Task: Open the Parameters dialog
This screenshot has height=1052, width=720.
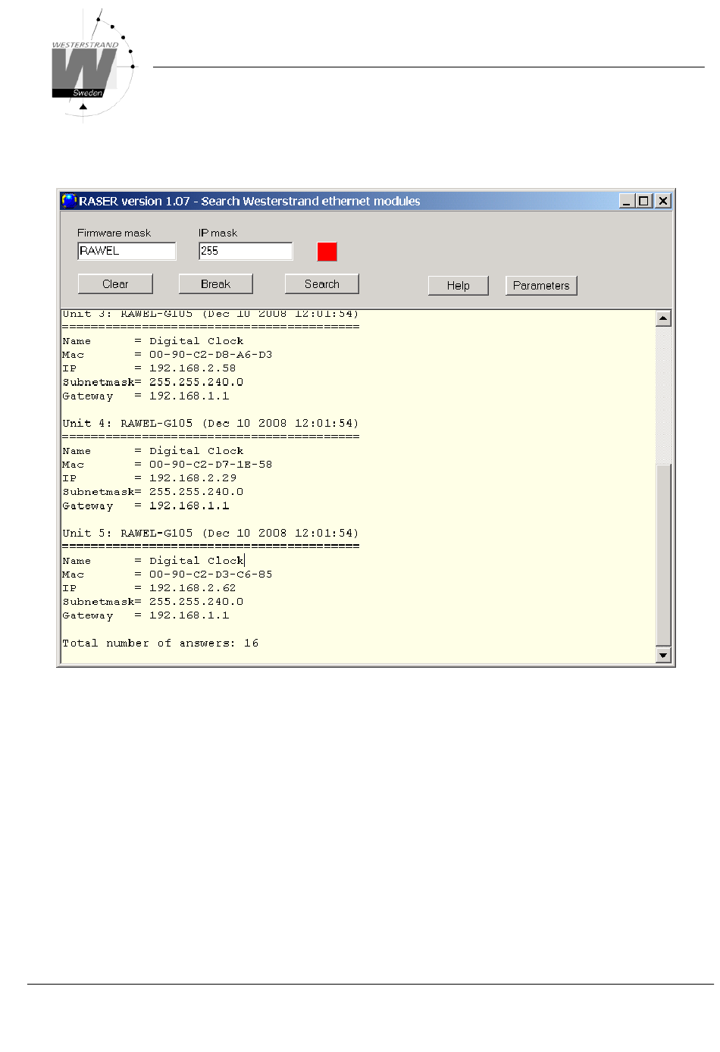Action: 541,286
